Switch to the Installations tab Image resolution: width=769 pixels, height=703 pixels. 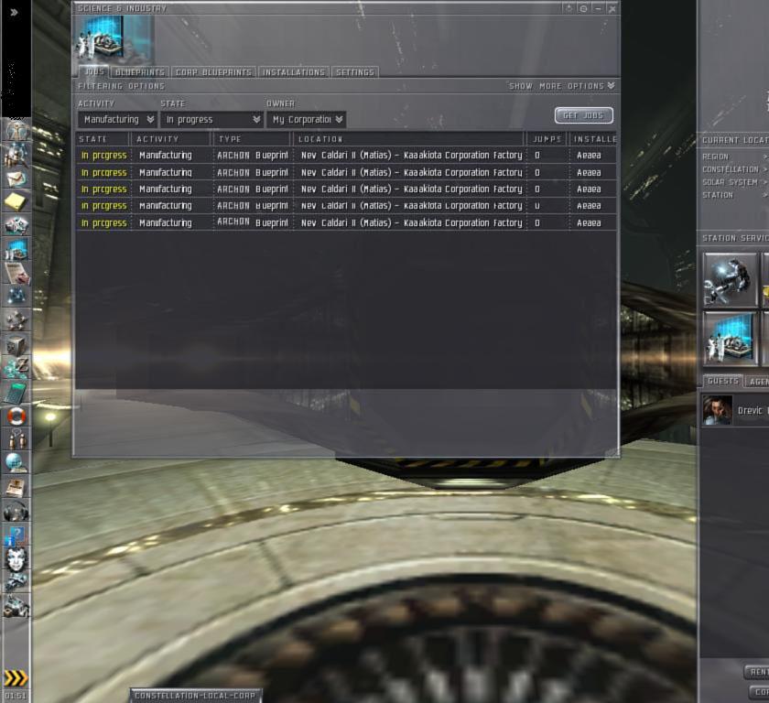point(294,72)
